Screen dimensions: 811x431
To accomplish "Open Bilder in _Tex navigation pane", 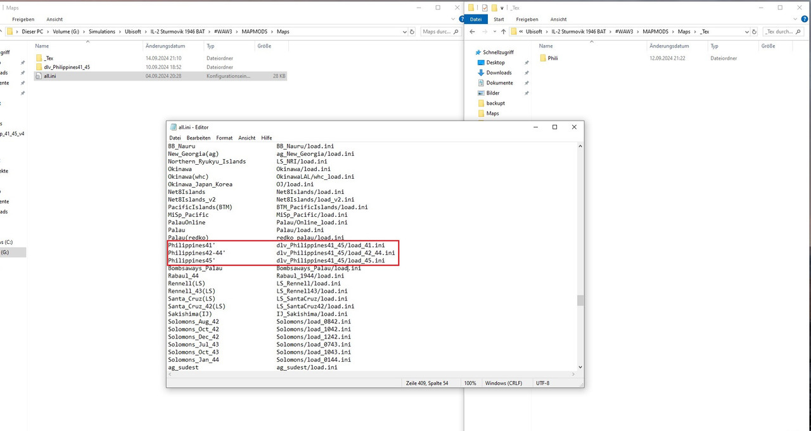I will (492, 93).
